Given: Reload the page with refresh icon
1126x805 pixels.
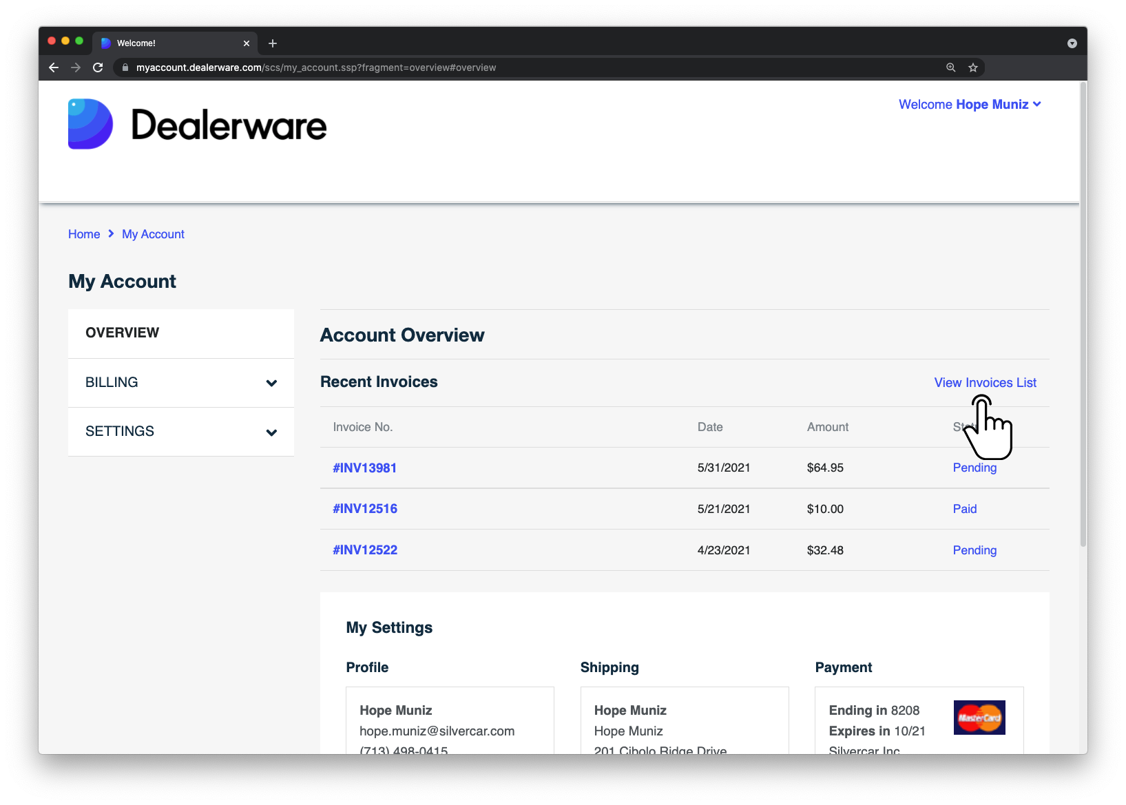Looking at the screenshot, I should click(x=98, y=67).
